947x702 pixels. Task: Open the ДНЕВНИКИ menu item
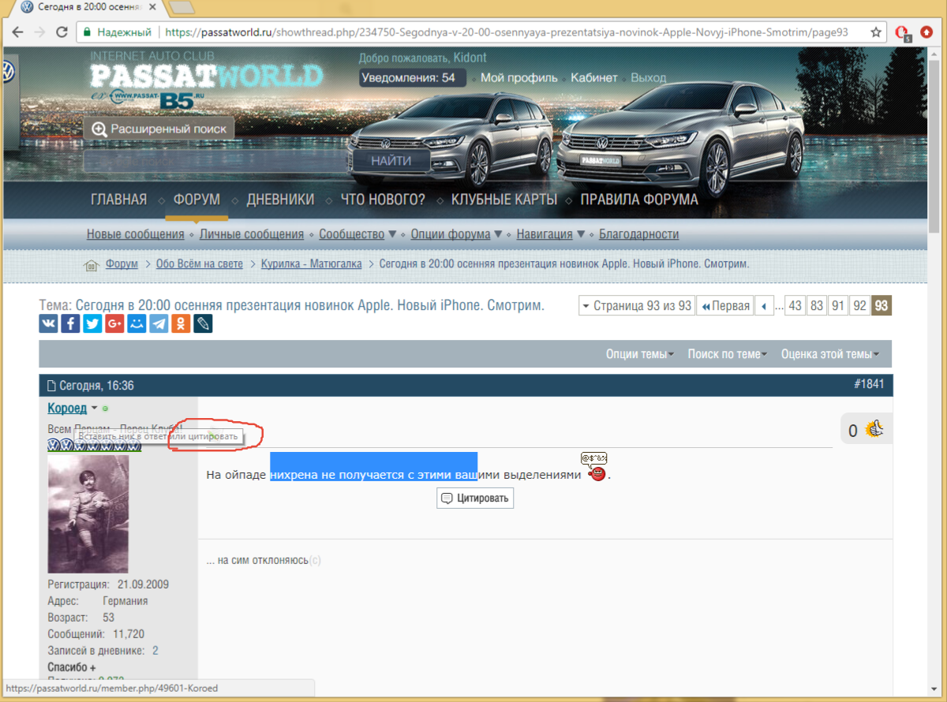[x=280, y=200]
